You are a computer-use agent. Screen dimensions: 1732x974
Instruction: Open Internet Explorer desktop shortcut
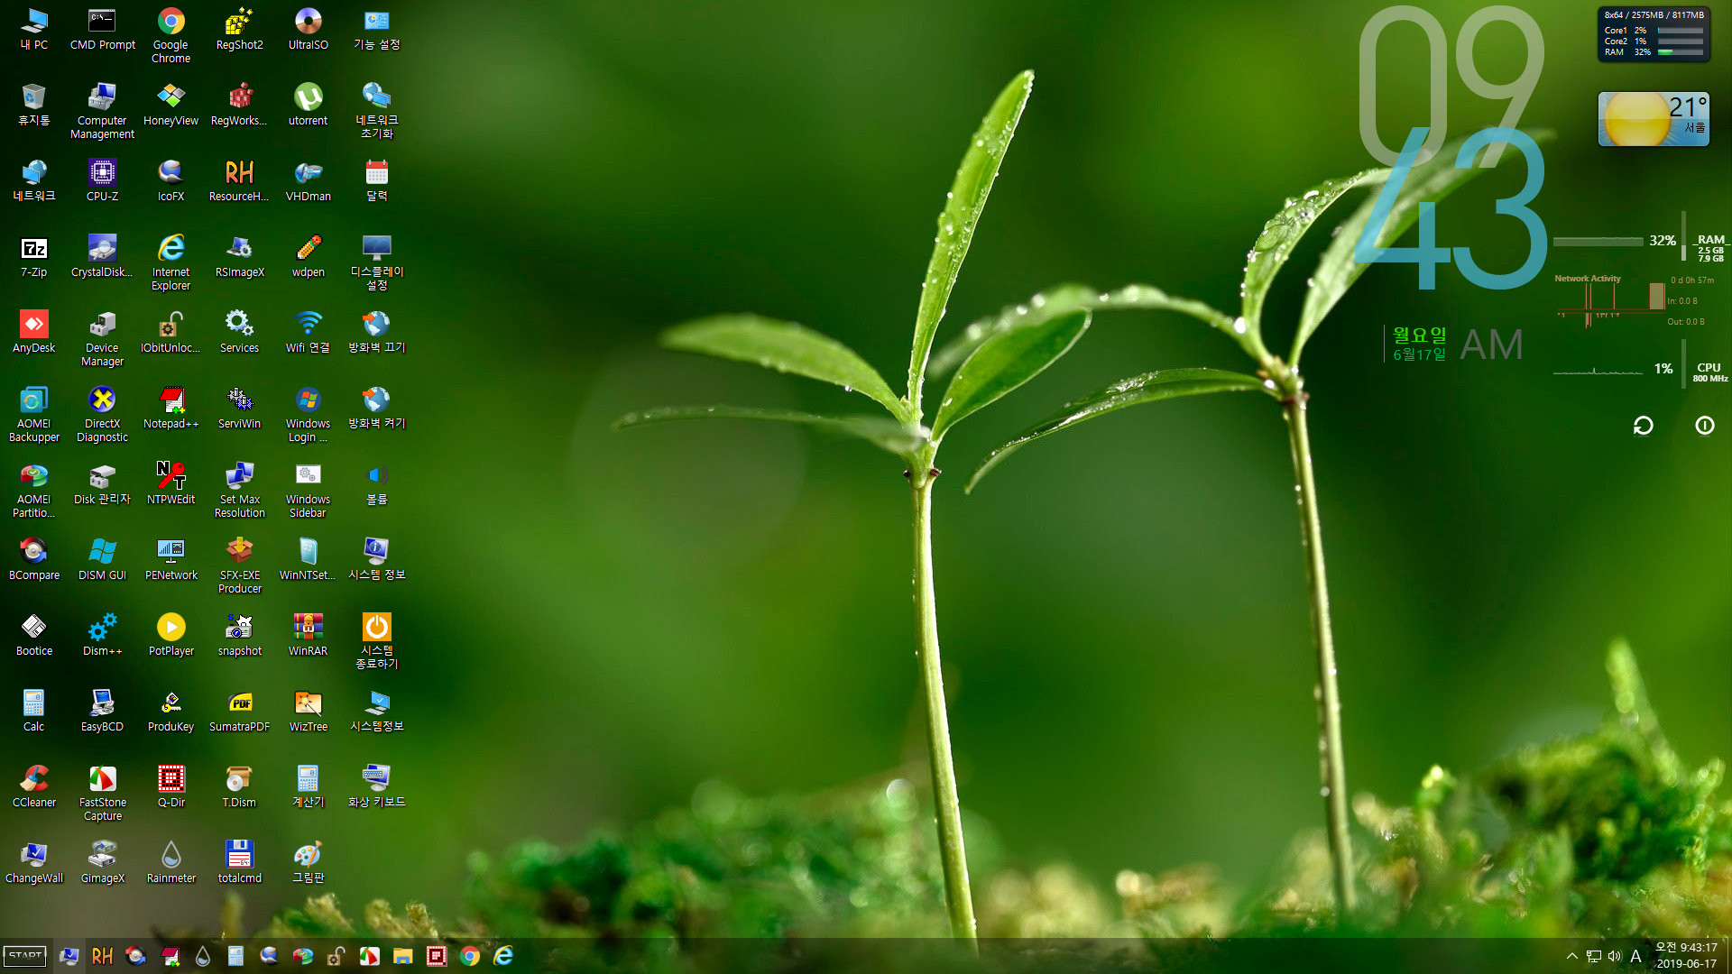170,263
